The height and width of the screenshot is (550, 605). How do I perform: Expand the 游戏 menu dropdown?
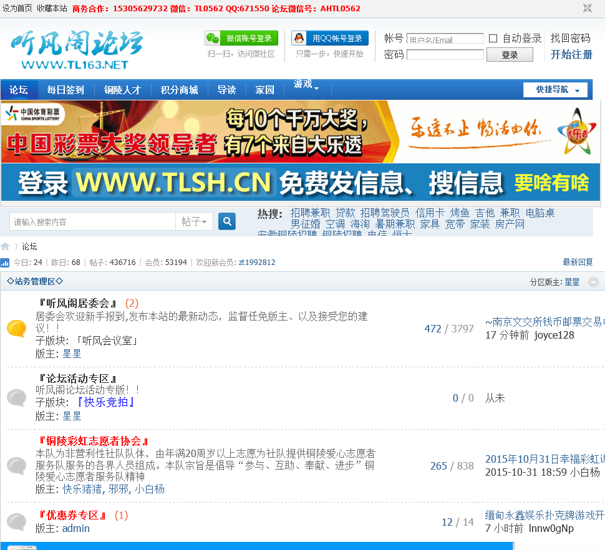point(306,84)
